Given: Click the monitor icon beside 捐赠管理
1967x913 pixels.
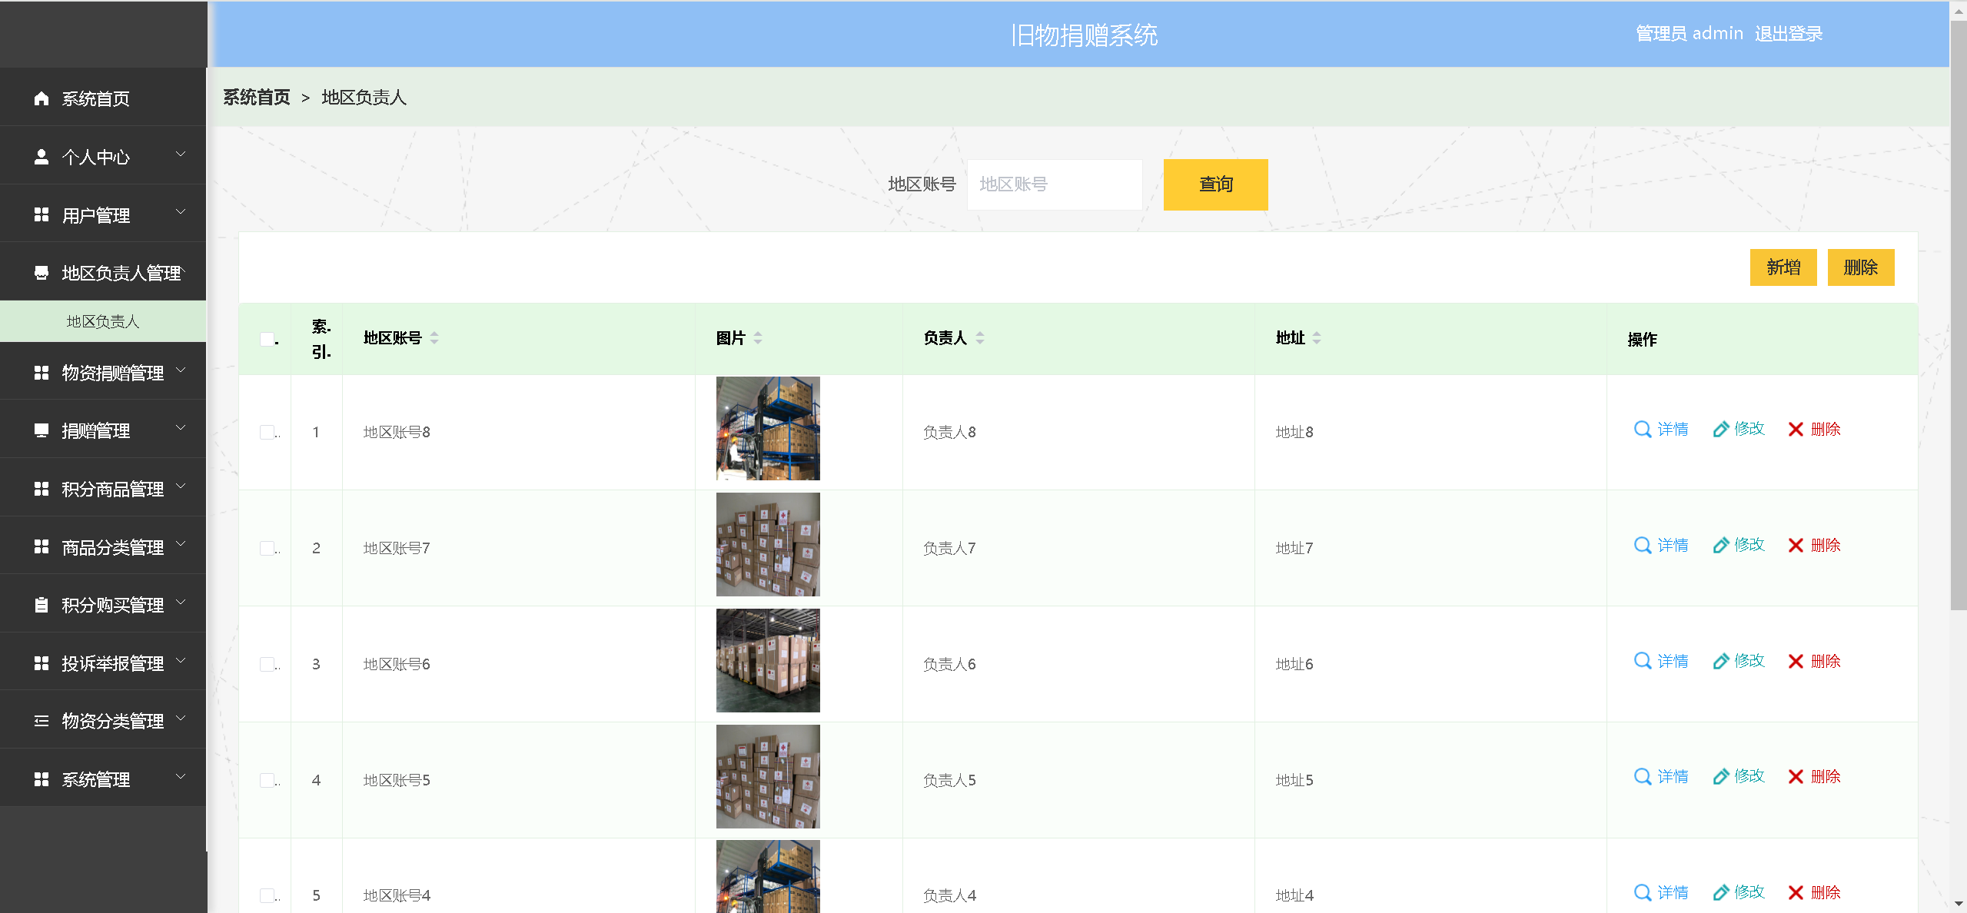Looking at the screenshot, I should point(42,430).
